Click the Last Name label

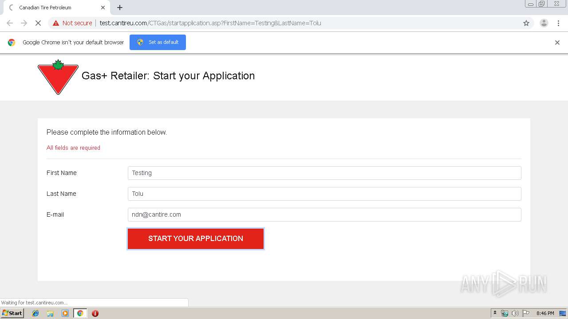(x=61, y=194)
